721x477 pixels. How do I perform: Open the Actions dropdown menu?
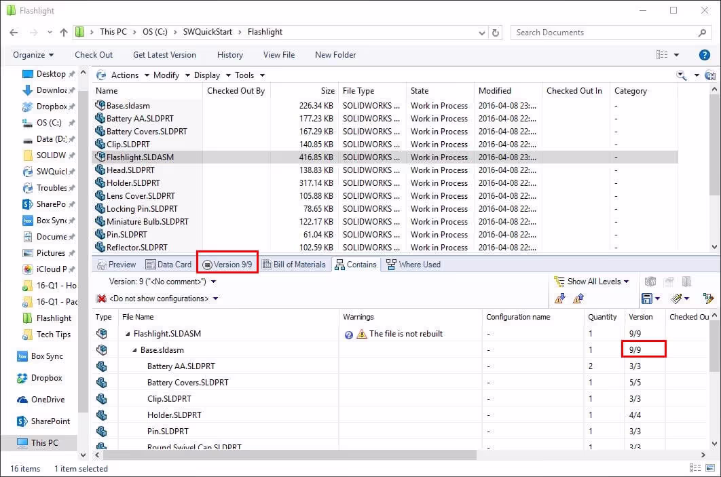(130, 75)
